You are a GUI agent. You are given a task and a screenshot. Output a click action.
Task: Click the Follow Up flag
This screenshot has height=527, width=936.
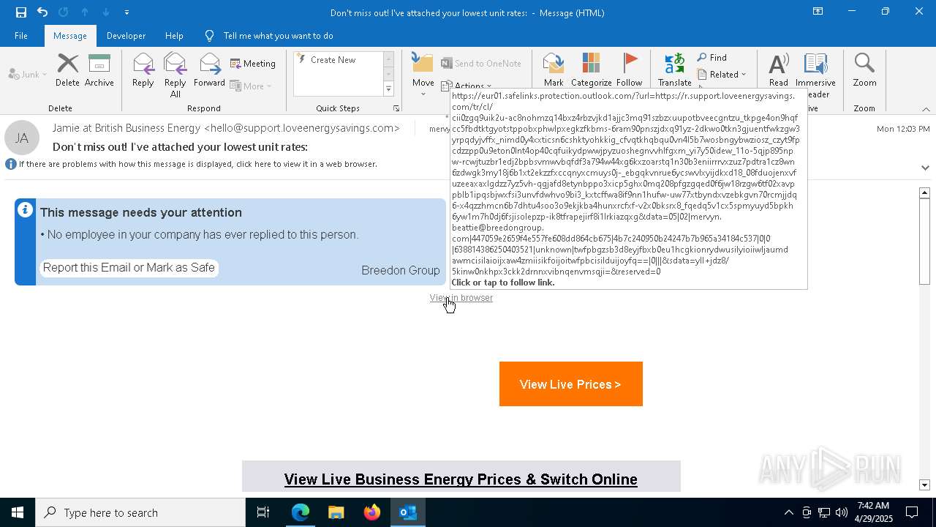[x=629, y=70]
